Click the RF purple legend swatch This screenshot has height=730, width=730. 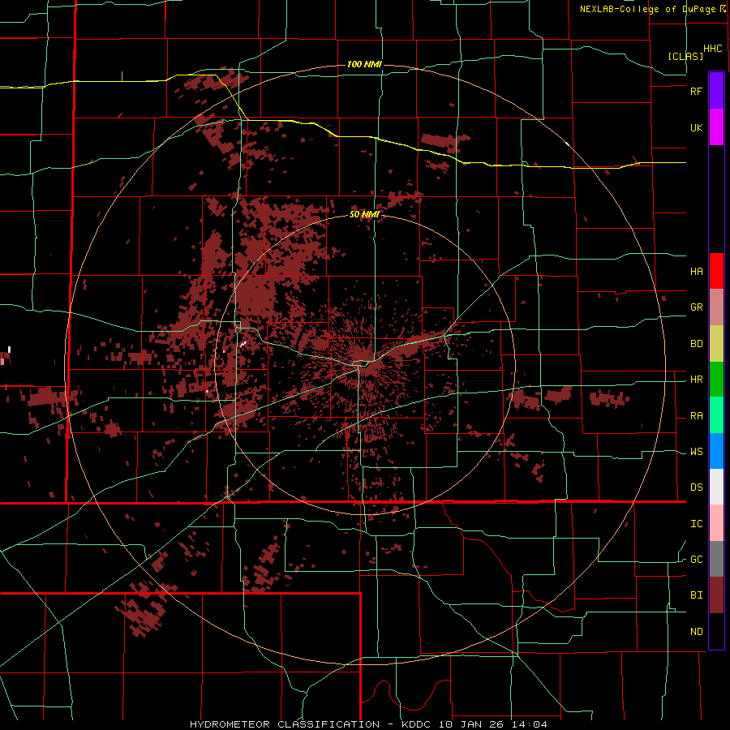tap(716, 91)
